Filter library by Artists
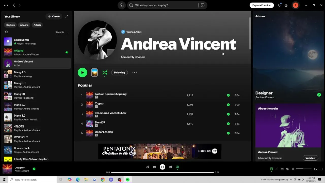This screenshot has height=183, width=325. [x=37, y=25]
